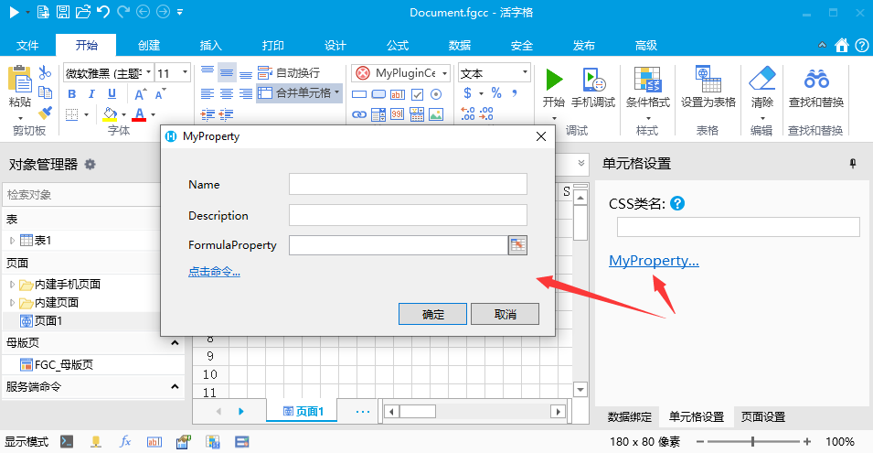
Task: Expand the 表1 tree node
Action: 12,241
